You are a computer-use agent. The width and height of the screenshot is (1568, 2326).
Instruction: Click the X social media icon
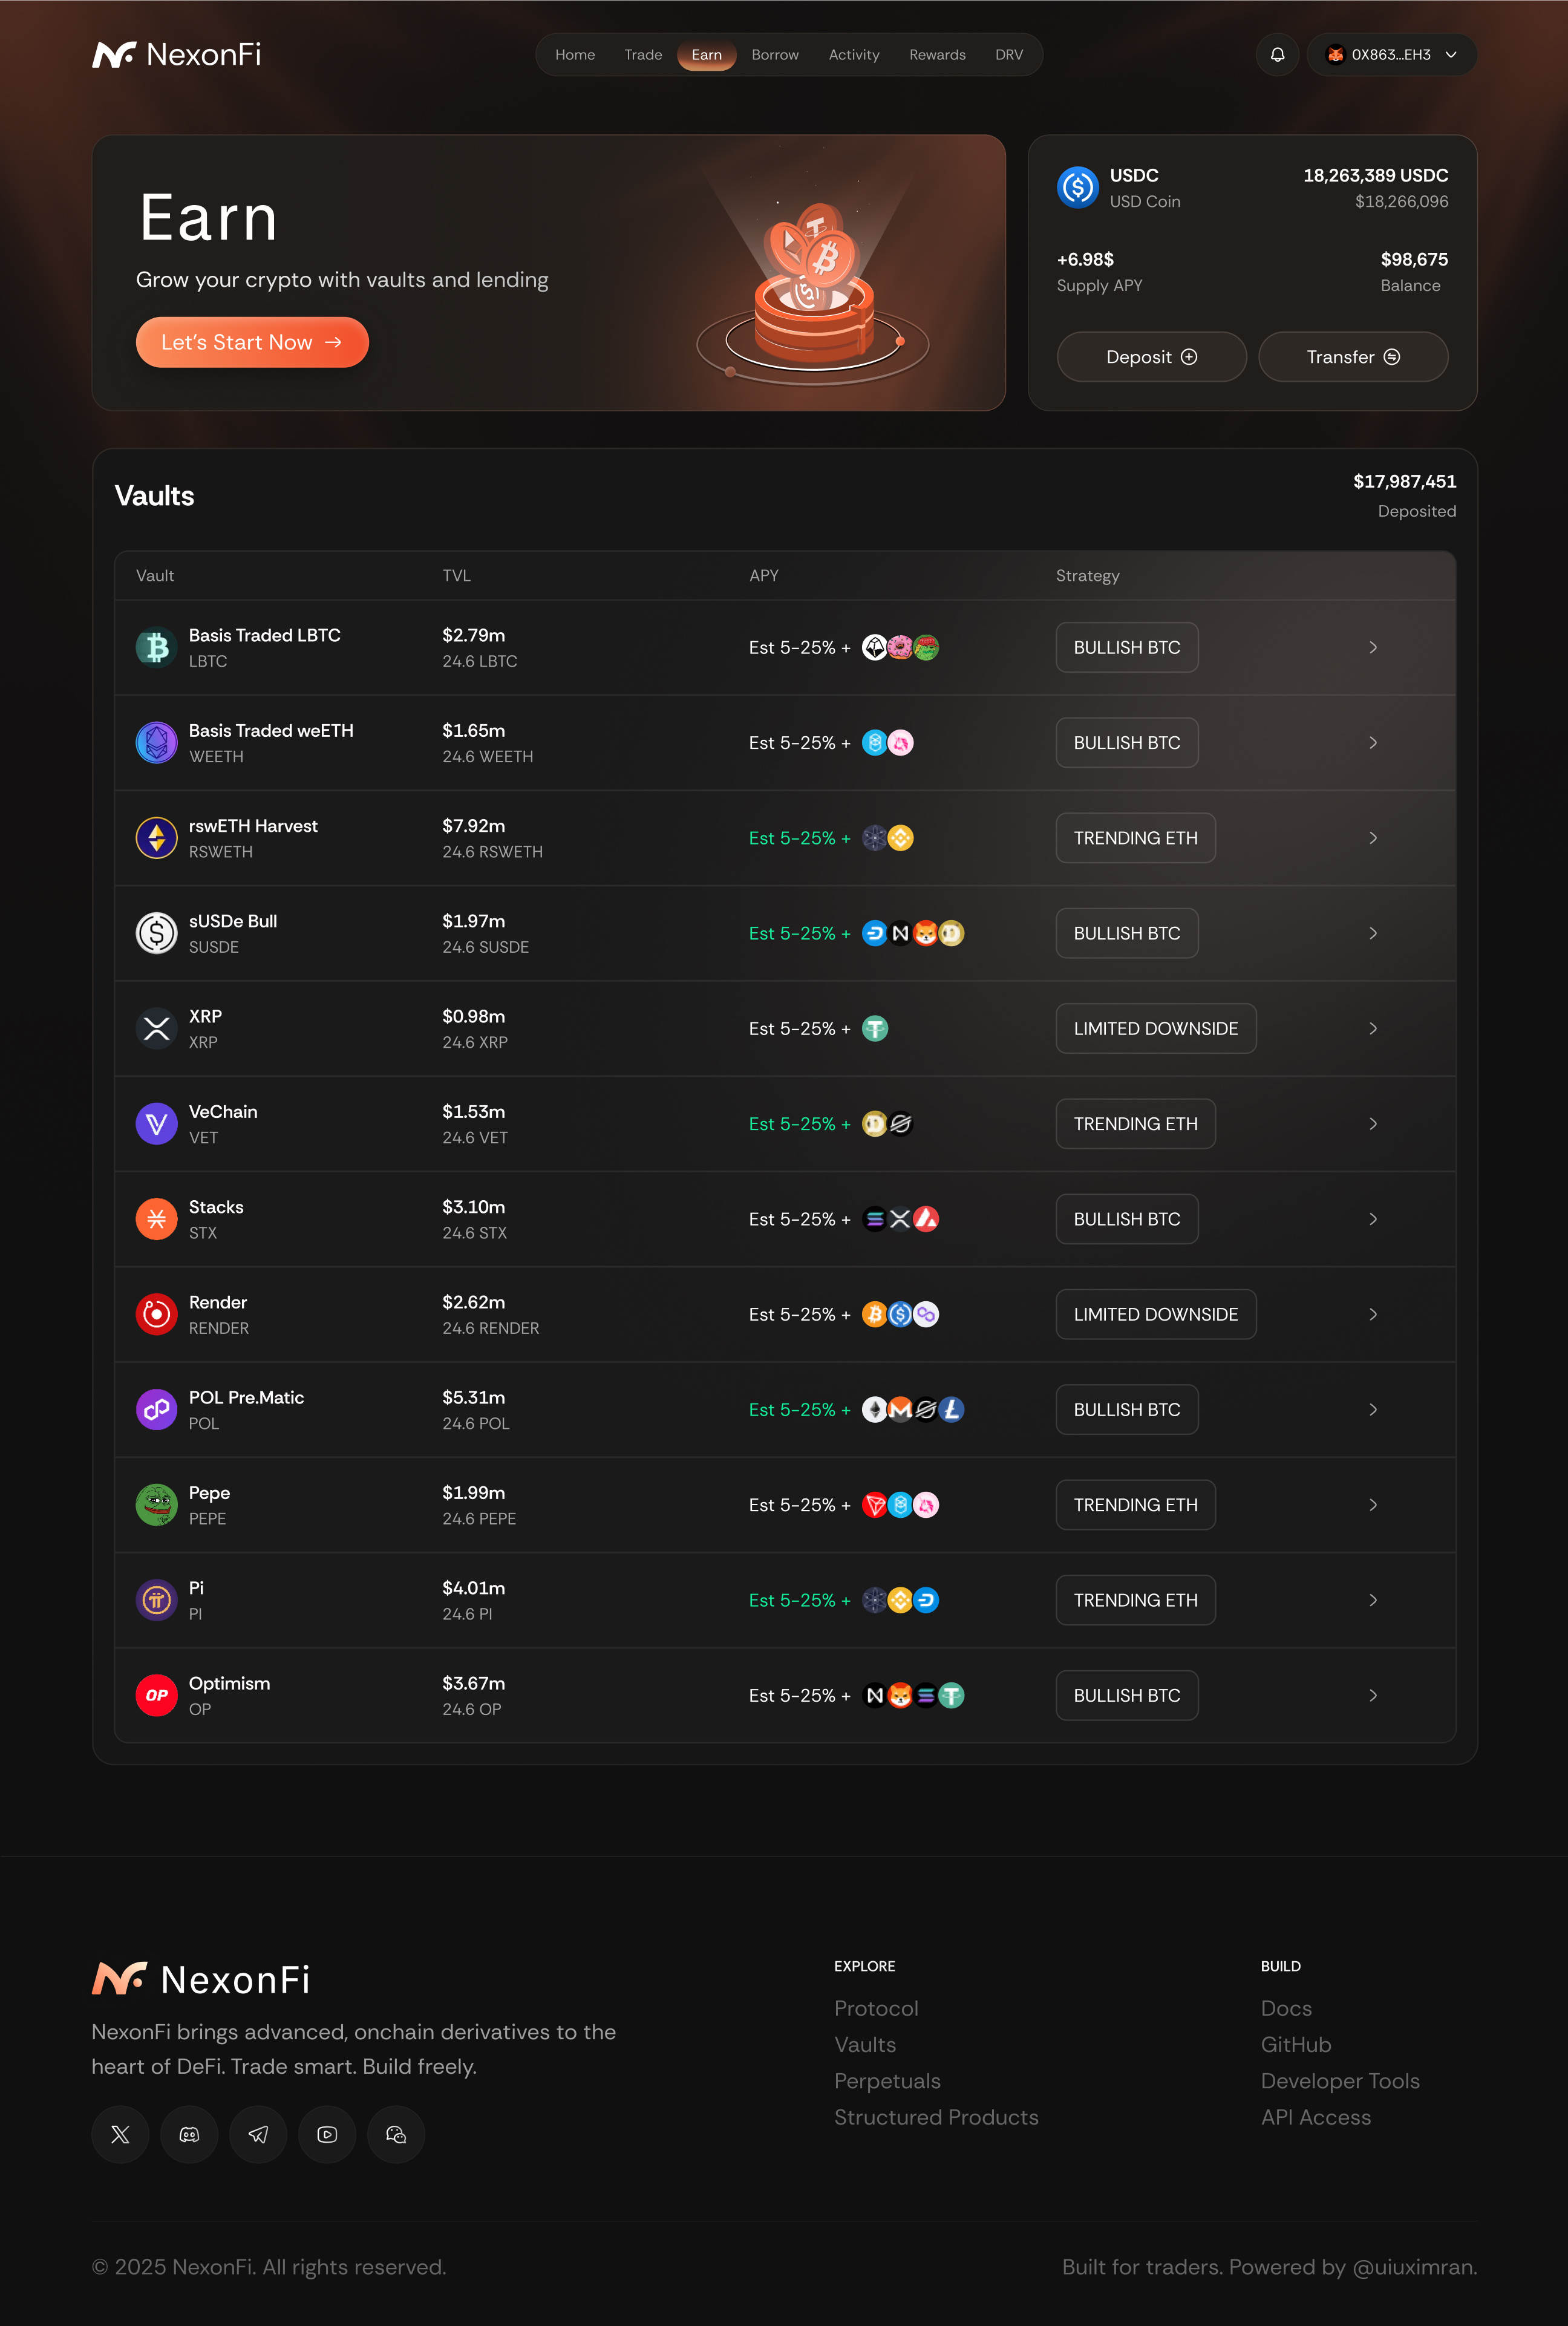point(120,2135)
